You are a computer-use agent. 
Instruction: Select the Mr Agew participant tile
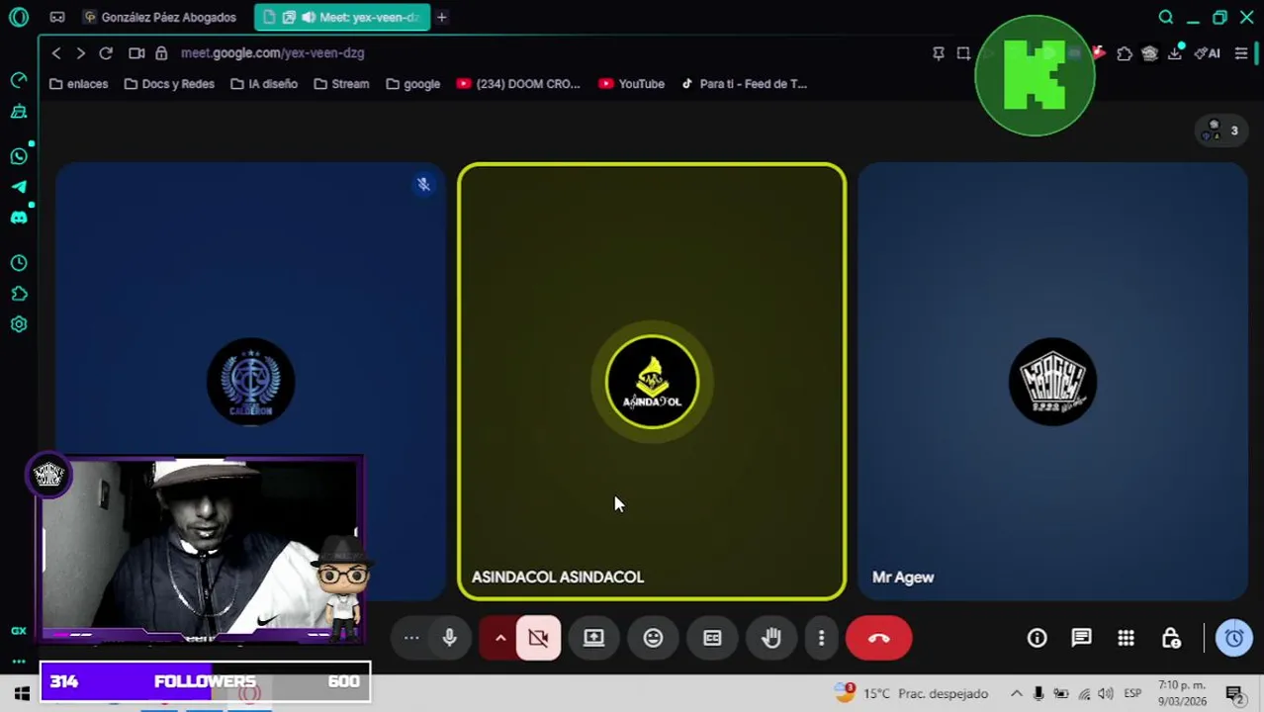(1052, 382)
